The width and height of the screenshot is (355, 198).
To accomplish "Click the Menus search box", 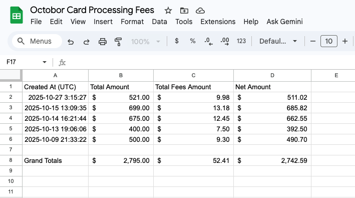I will click(x=37, y=41).
